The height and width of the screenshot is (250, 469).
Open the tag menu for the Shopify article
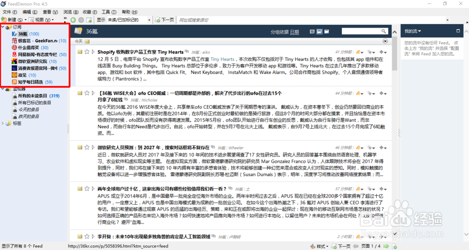point(371,52)
